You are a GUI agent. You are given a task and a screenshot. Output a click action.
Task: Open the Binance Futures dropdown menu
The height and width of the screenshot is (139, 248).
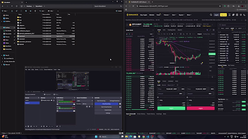[x=166, y=15]
